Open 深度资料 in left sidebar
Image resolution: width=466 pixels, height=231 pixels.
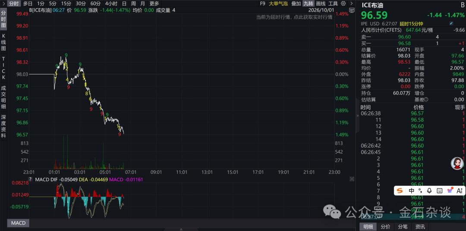(x=3, y=126)
